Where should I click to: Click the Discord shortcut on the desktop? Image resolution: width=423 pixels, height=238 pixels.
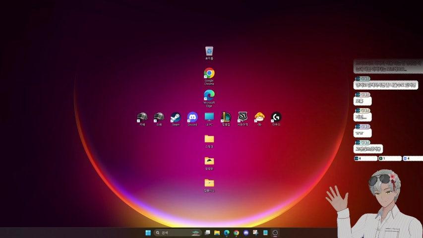pyautogui.click(x=192, y=117)
